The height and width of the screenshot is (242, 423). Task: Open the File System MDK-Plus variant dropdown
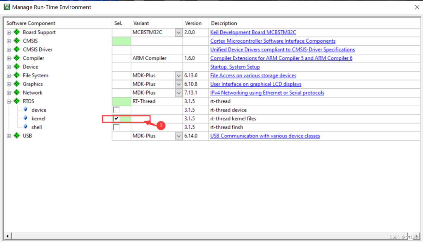point(179,76)
